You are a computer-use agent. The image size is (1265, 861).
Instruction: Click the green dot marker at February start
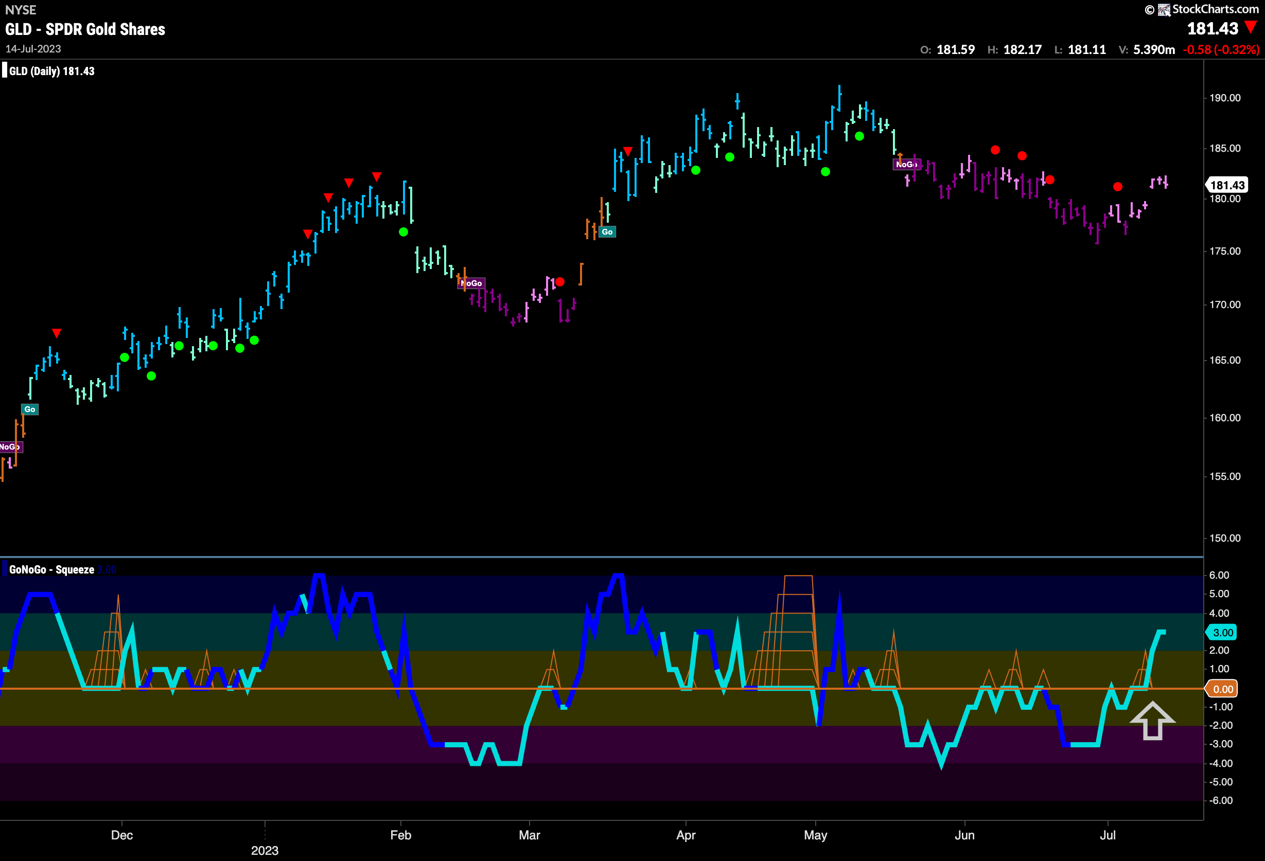click(x=403, y=232)
